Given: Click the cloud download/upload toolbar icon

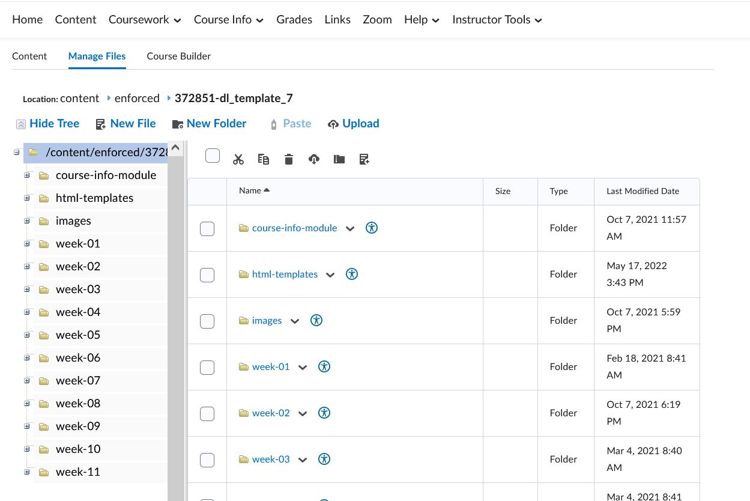Looking at the screenshot, I should (313, 159).
